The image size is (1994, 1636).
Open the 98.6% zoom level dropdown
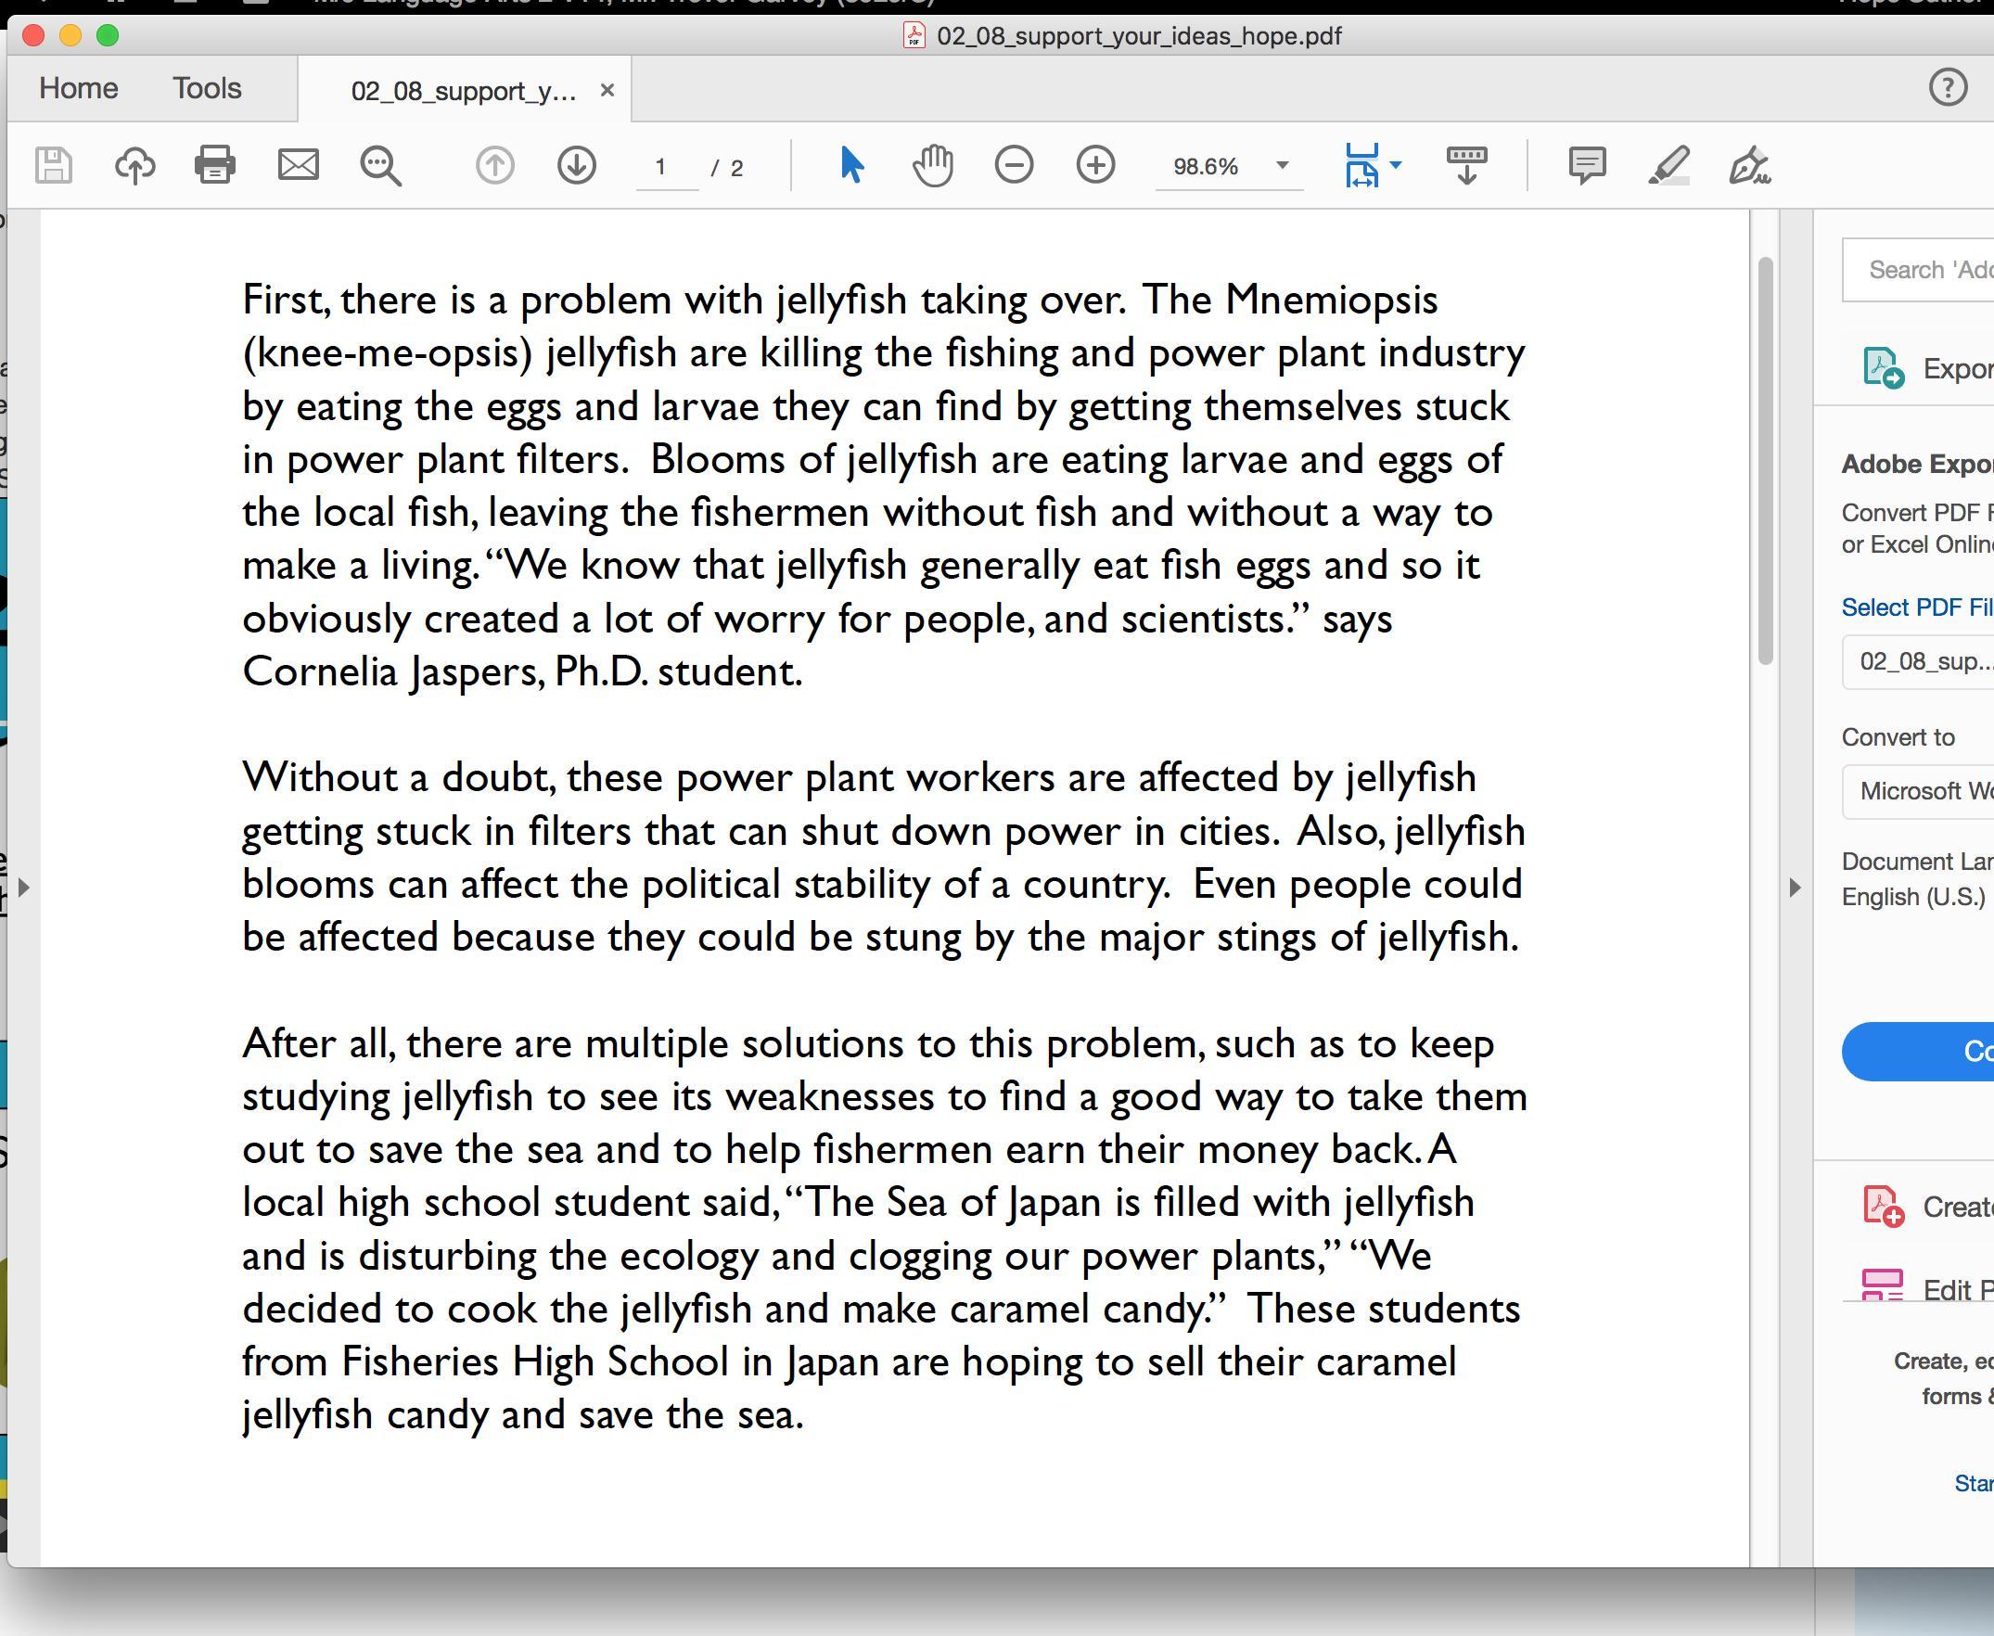click(1283, 166)
